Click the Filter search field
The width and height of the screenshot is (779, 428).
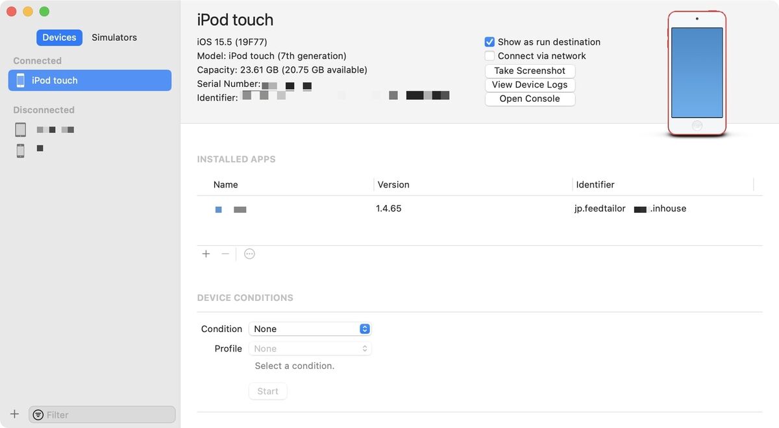(102, 415)
